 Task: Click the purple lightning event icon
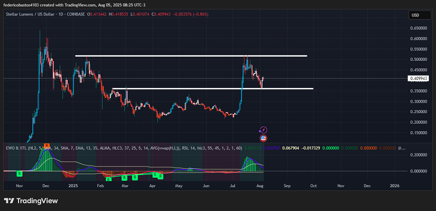pyautogui.click(x=263, y=130)
